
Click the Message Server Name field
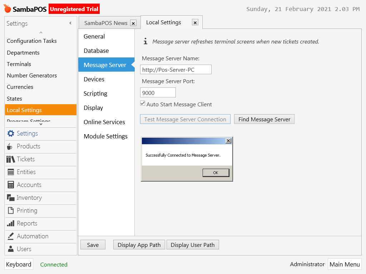tap(176, 70)
